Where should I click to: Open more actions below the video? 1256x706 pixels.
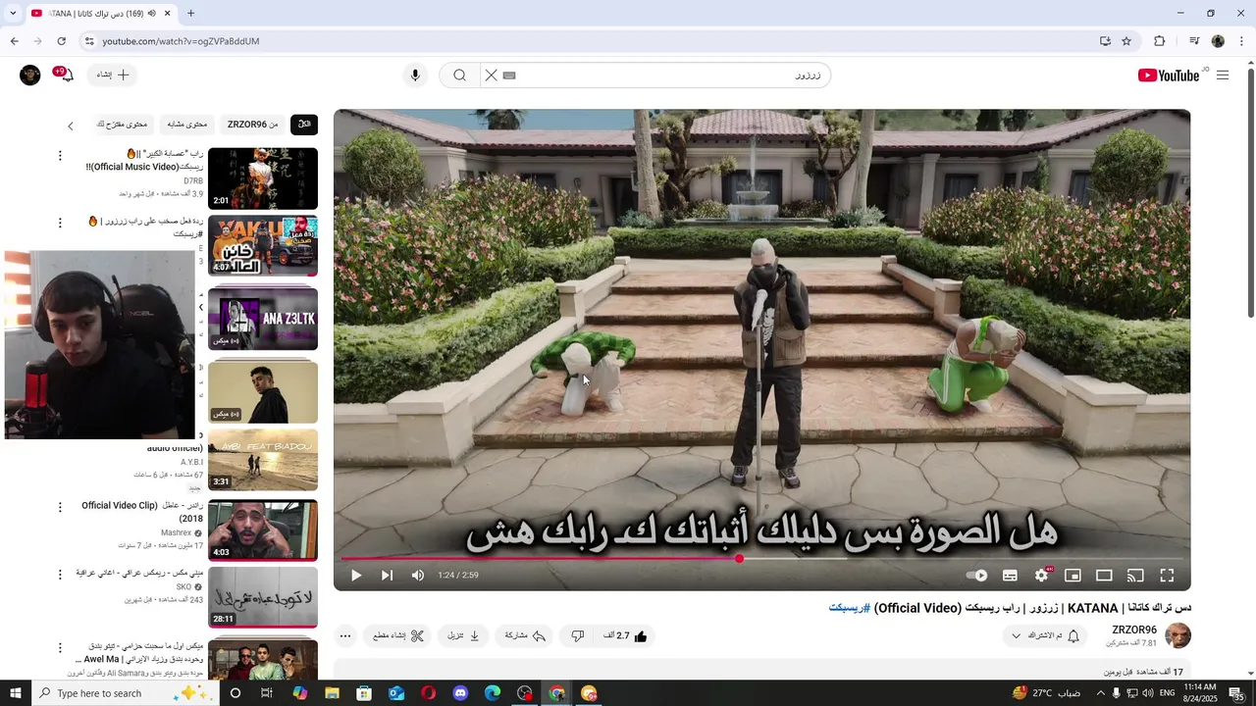[x=345, y=635]
